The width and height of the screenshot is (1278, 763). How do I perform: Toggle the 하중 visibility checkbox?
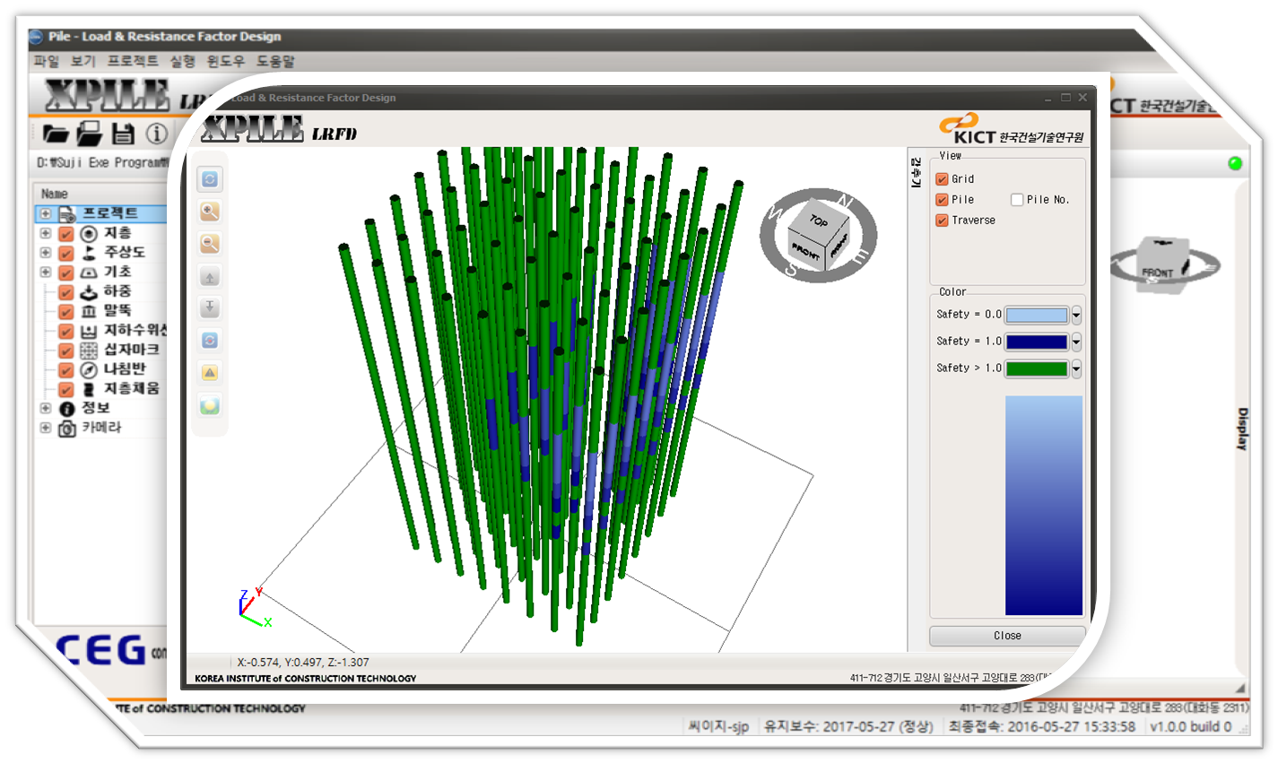coord(66,292)
